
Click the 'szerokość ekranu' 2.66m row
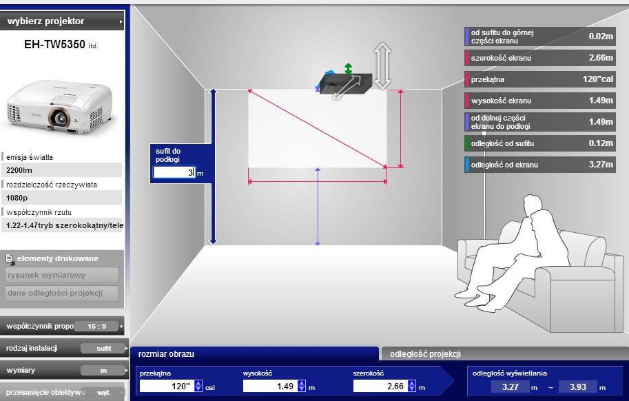click(540, 58)
